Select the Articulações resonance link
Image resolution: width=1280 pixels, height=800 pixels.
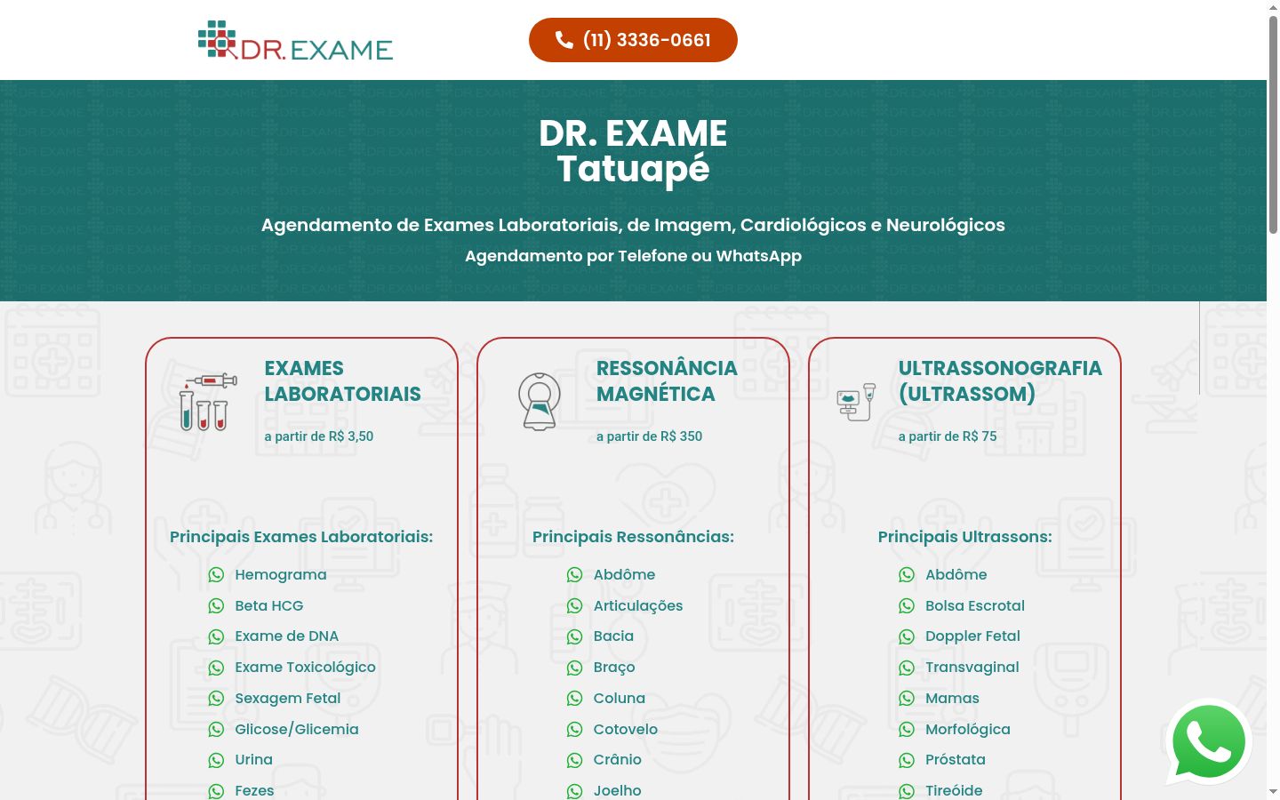638,606
